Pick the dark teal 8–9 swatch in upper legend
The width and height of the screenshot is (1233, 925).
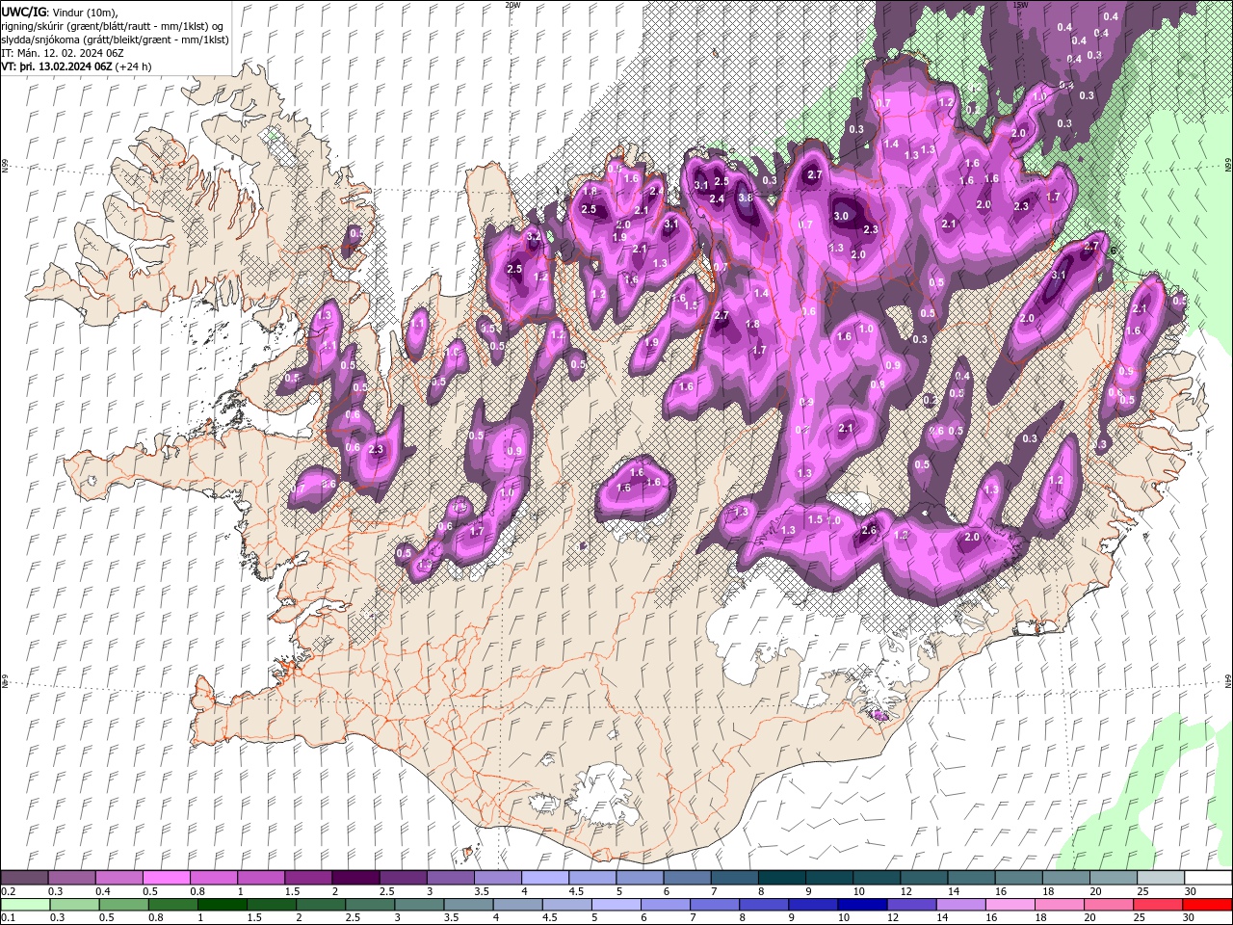781,878
